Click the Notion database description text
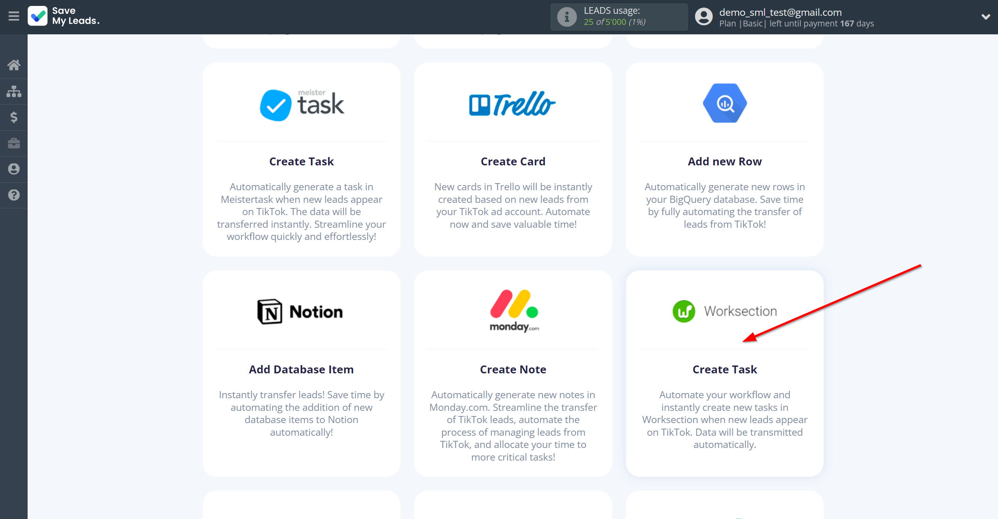This screenshot has height=519, width=998. tap(301, 413)
